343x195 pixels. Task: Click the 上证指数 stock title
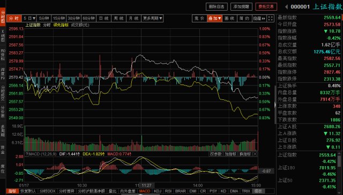click(x=327, y=6)
